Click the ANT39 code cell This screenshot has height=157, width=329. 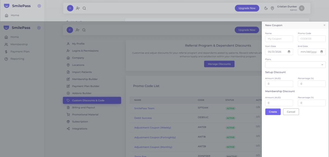(x=202, y=147)
